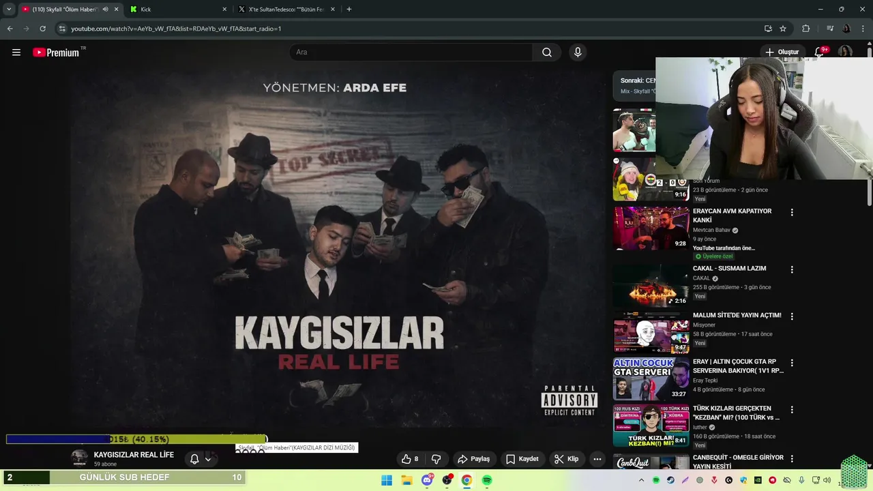Click the search magnifier button
The image size is (873, 491).
[x=547, y=53]
